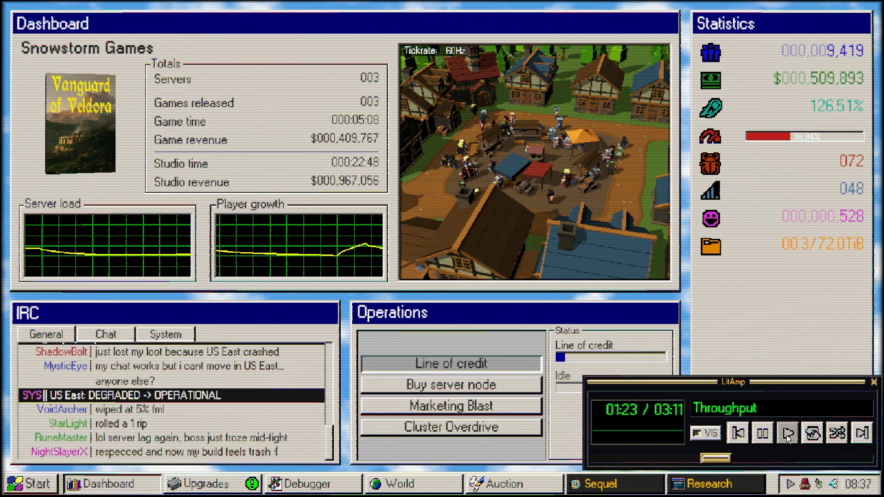
Task: Click the Buy server node button
Action: tap(451, 384)
